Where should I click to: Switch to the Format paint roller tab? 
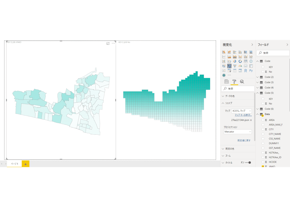[234, 82]
